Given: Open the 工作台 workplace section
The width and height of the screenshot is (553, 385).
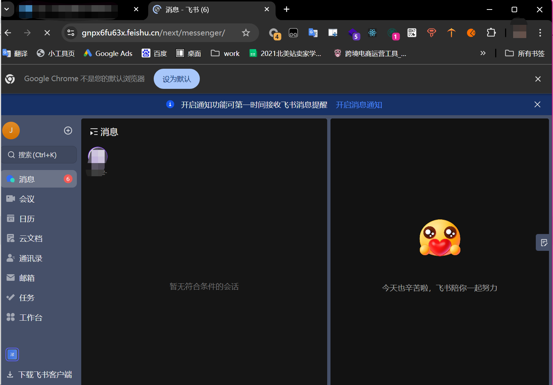Looking at the screenshot, I should click(x=30, y=317).
